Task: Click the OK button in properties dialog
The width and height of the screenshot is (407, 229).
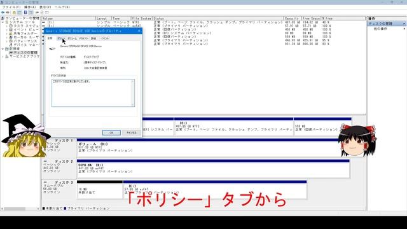Action: pos(111,133)
